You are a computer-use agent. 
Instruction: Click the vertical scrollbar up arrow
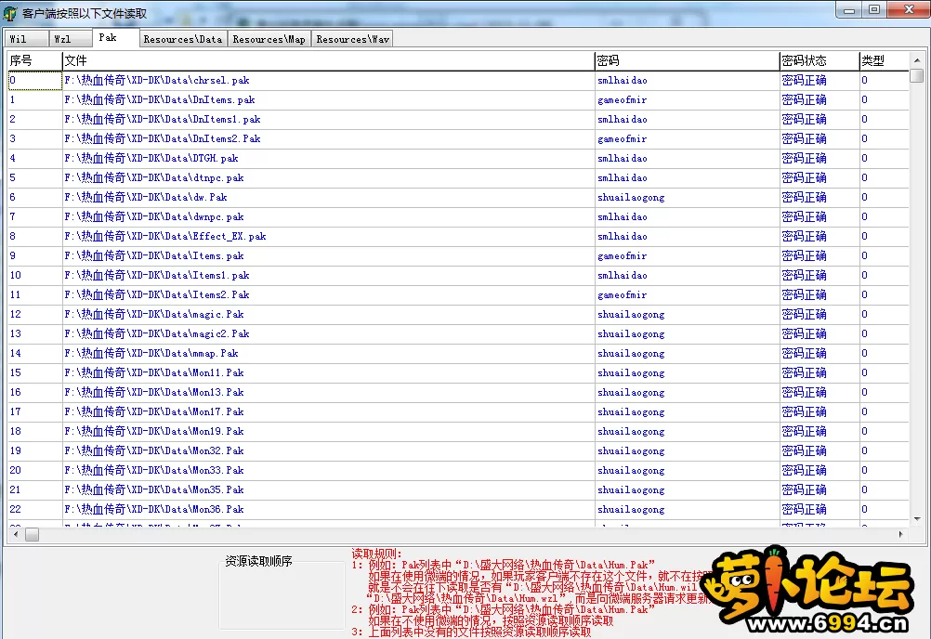click(x=917, y=60)
